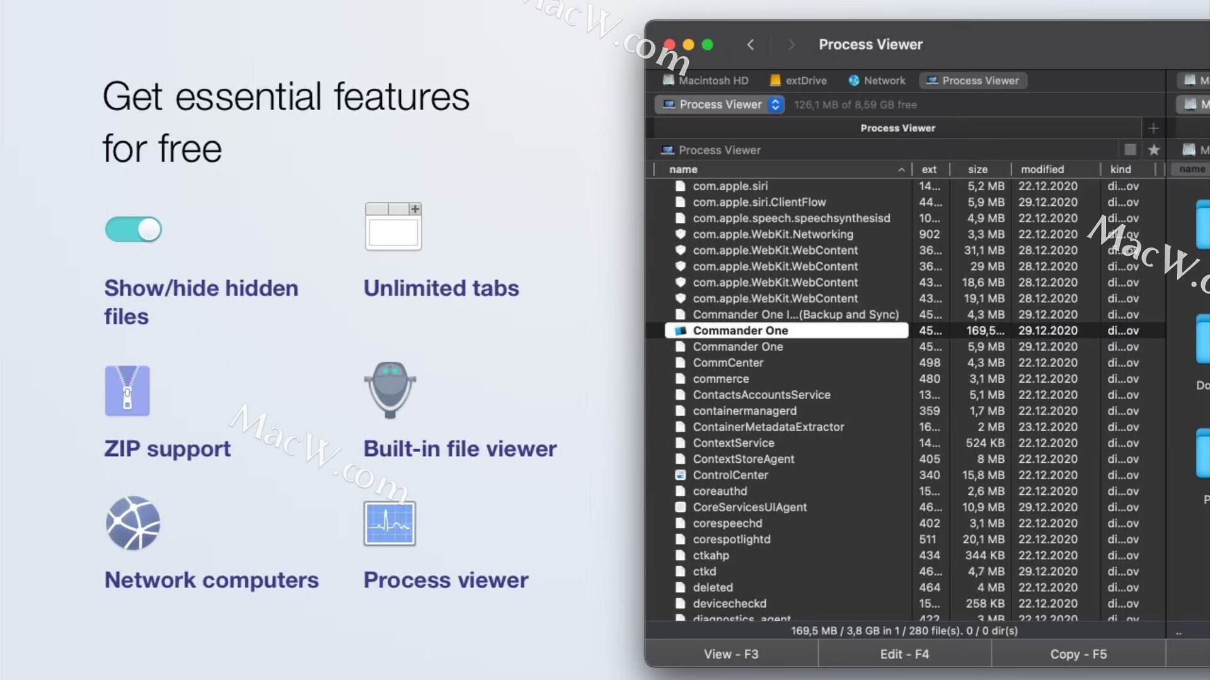This screenshot has height=680, width=1210.
Task: Select com.apple.speech.speechsynthesisd process
Action: tap(906, 218)
